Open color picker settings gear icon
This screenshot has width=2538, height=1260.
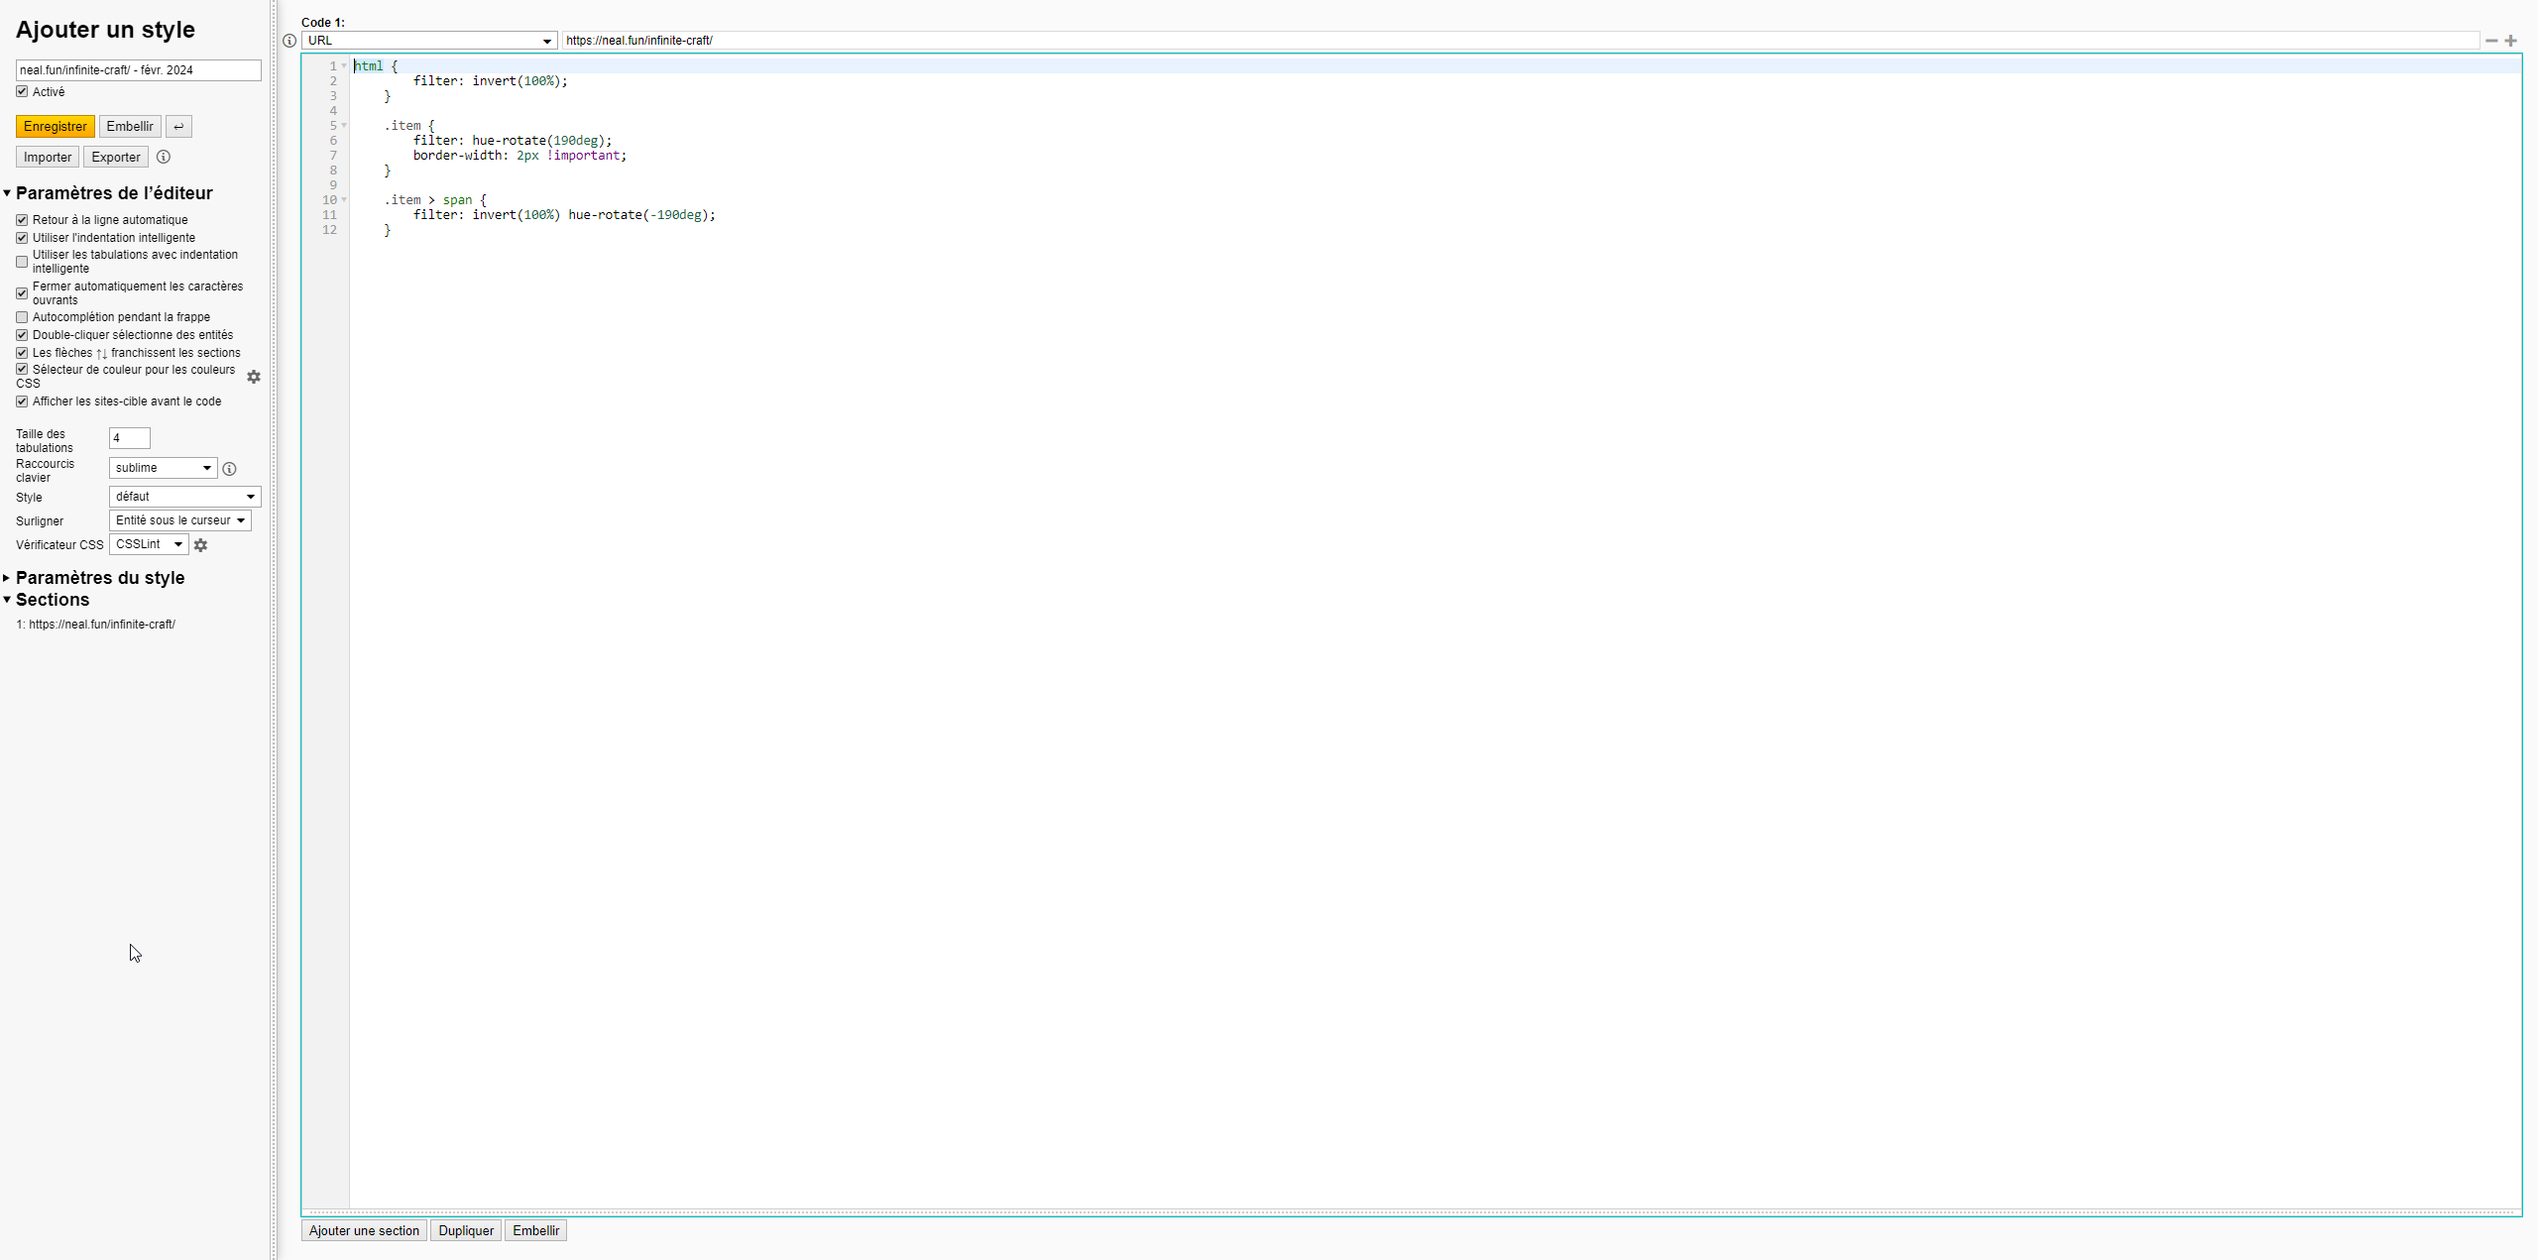pos(254,377)
